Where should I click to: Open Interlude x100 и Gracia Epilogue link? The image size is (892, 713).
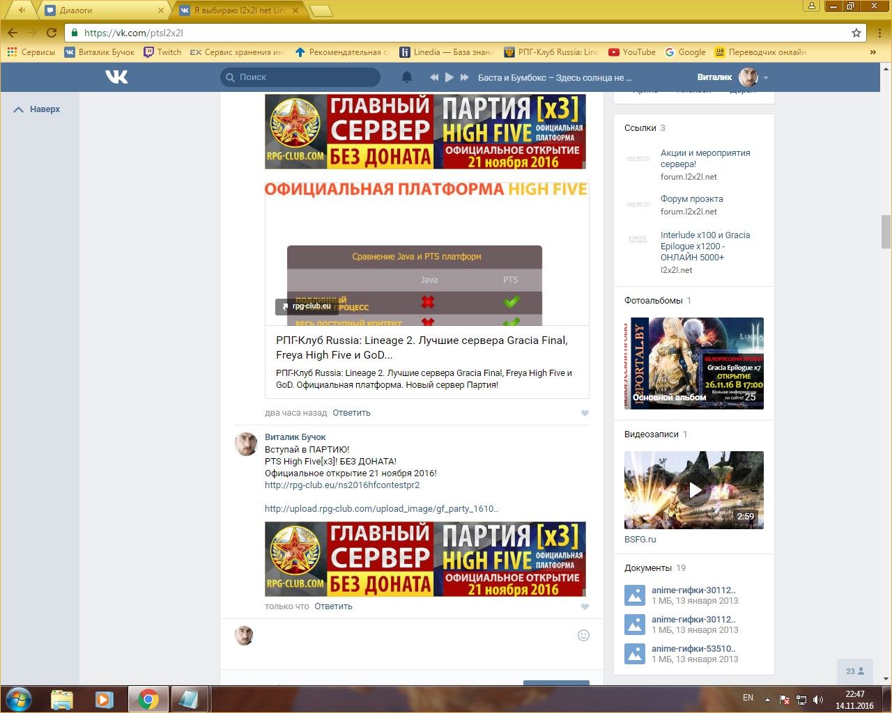(705, 246)
